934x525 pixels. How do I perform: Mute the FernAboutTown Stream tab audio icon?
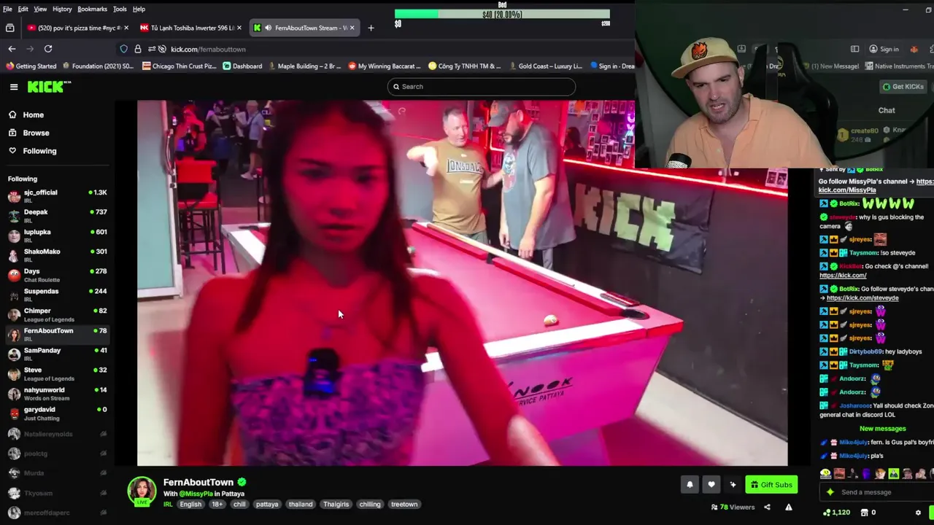coord(269,28)
